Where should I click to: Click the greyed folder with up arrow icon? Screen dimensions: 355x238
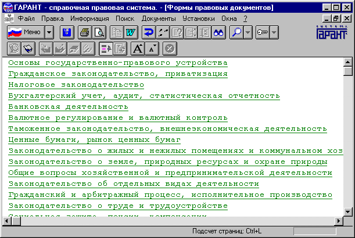coord(60,49)
